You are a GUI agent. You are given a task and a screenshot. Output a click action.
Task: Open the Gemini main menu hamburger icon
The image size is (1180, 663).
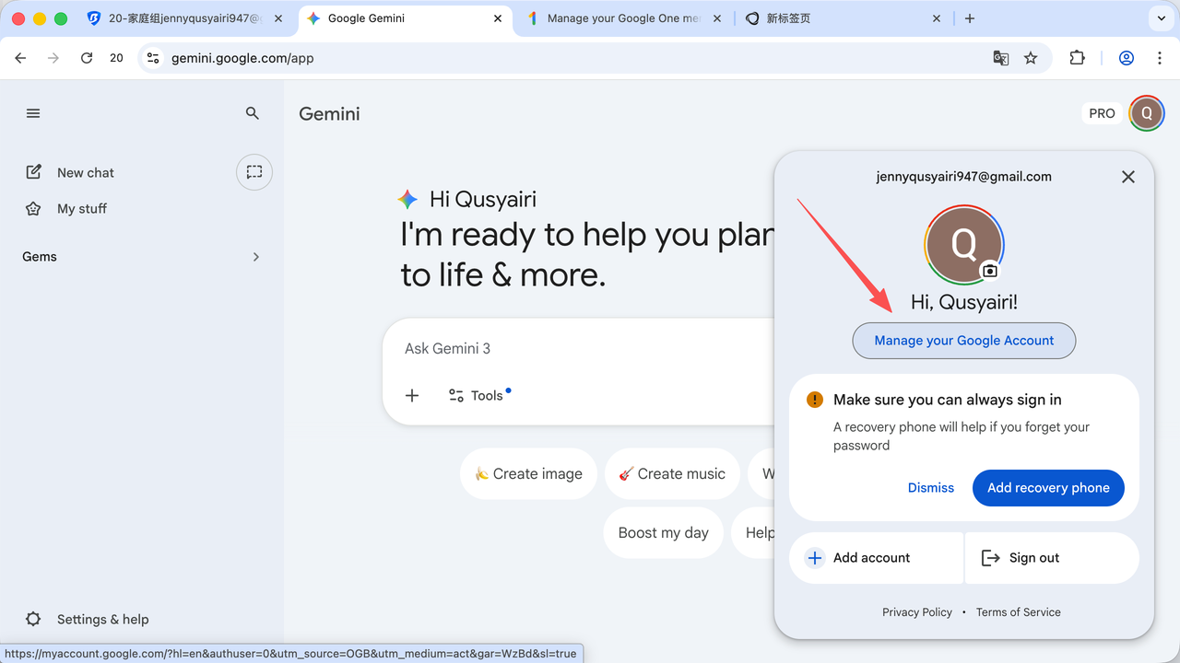coord(33,113)
